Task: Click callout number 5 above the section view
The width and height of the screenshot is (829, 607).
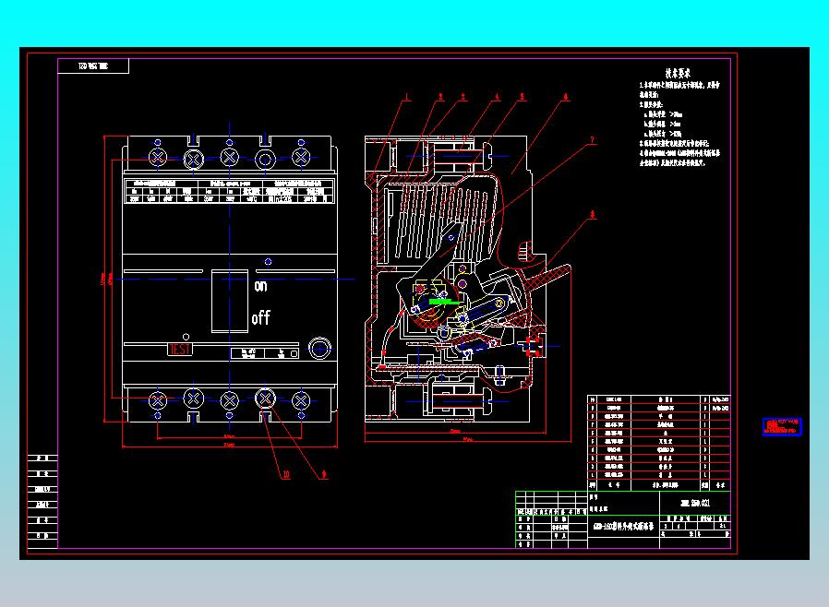Action: [x=522, y=97]
